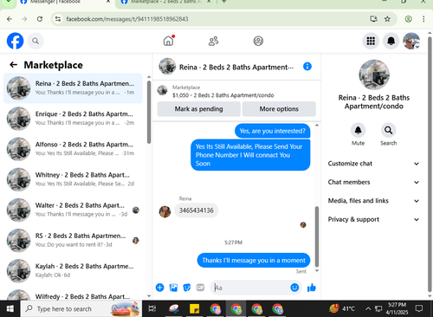Image resolution: width=433 pixels, height=317 pixels.
Task: Open the Whitney conversation in the list
Action: click(x=73, y=179)
